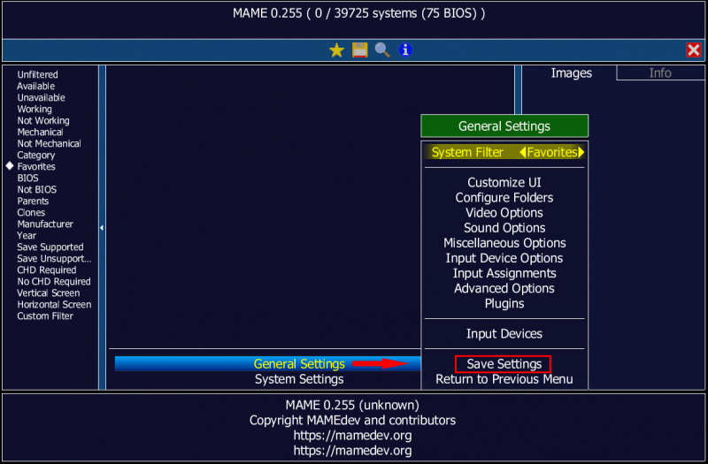708x464 pixels.
Task: Choose the No CHD Required filter
Action: coord(54,281)
